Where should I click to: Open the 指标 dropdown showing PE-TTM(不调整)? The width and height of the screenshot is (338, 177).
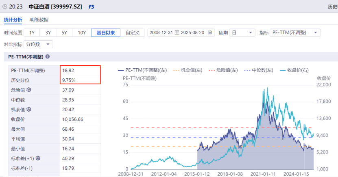click(x=295, y=32)
